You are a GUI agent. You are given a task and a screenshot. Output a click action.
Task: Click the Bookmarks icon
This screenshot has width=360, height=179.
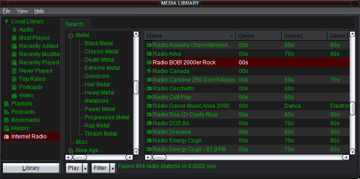(6, 120)
